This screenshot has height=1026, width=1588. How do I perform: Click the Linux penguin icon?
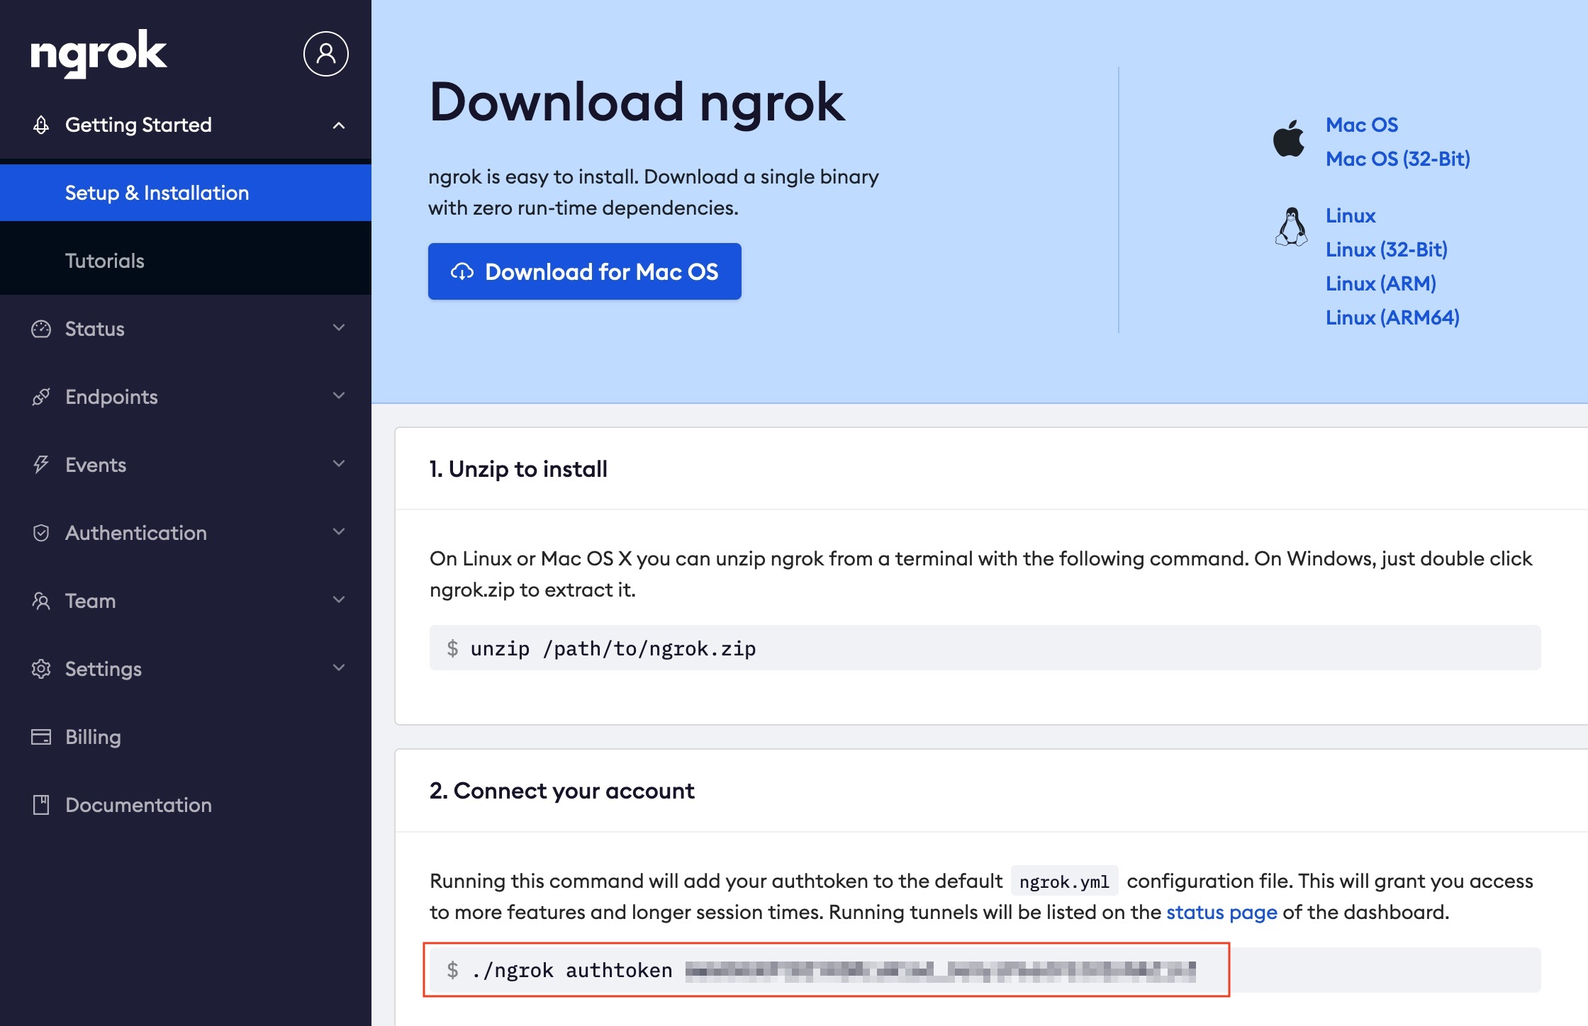[x=1291, y=227]
